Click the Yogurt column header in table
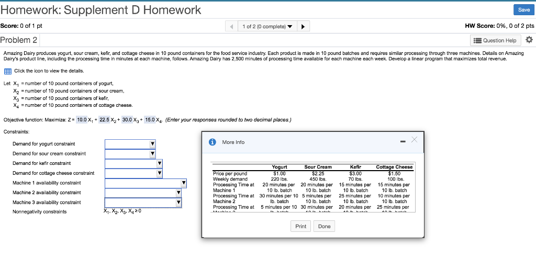 (x=280, y=167)
